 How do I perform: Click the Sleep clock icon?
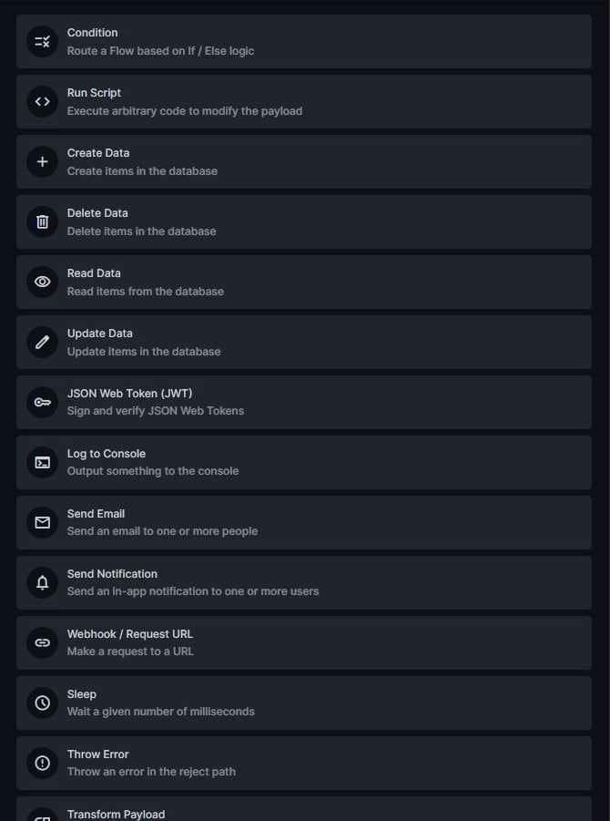(42, 703)
